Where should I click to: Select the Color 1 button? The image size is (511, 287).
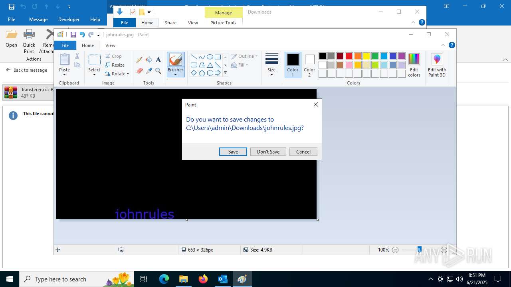[x=293, y=65]
